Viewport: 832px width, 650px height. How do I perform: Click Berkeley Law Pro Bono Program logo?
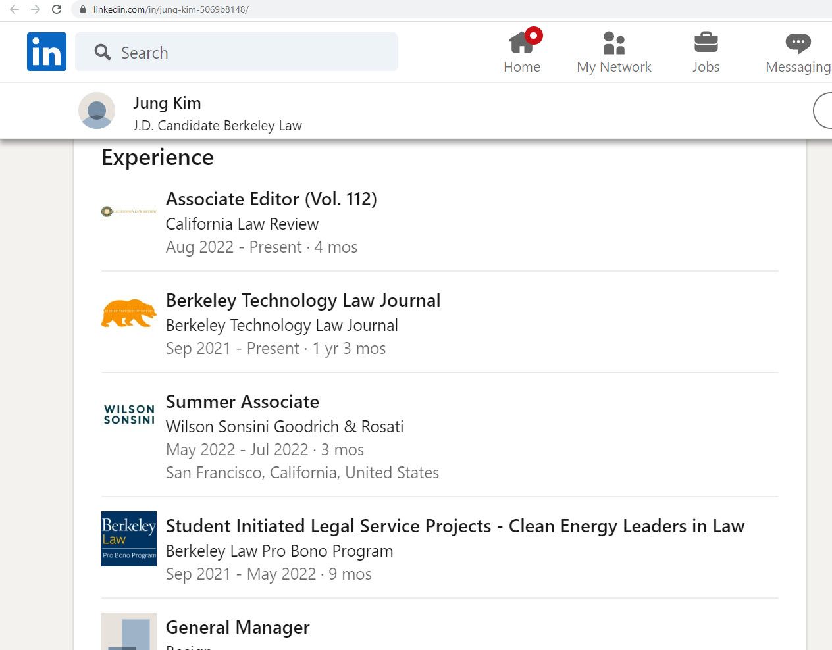point(129,539)
